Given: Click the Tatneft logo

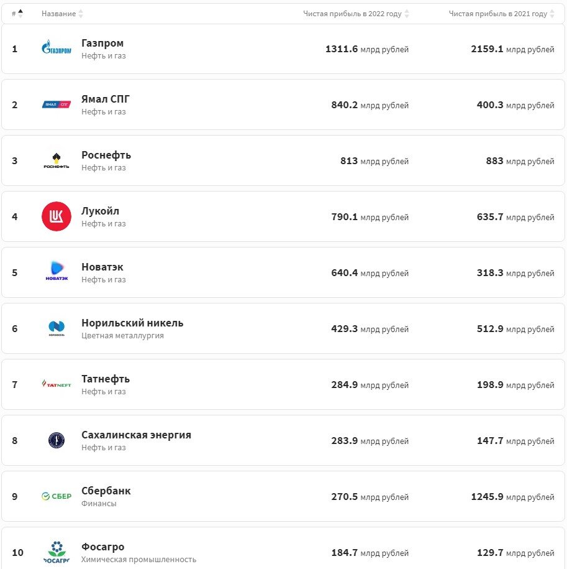Looking at the screenshot, I should click(x=56, y=384).
